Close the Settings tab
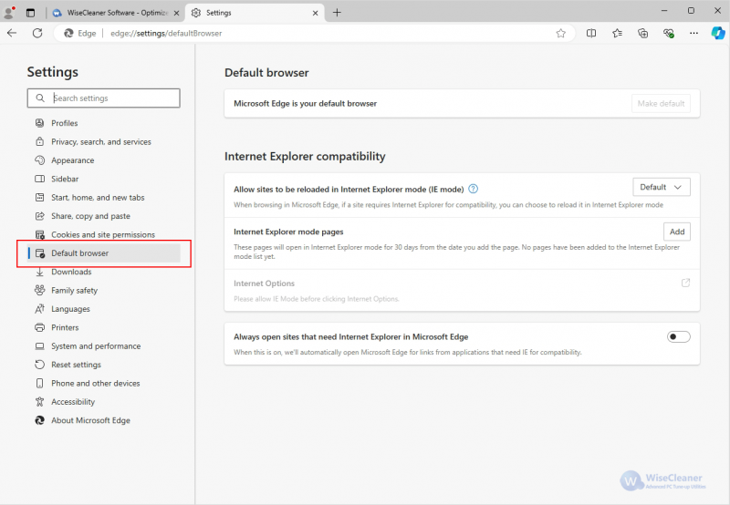Image resolution: width=730 pixels, height=505 pixels. click(315, 13)
